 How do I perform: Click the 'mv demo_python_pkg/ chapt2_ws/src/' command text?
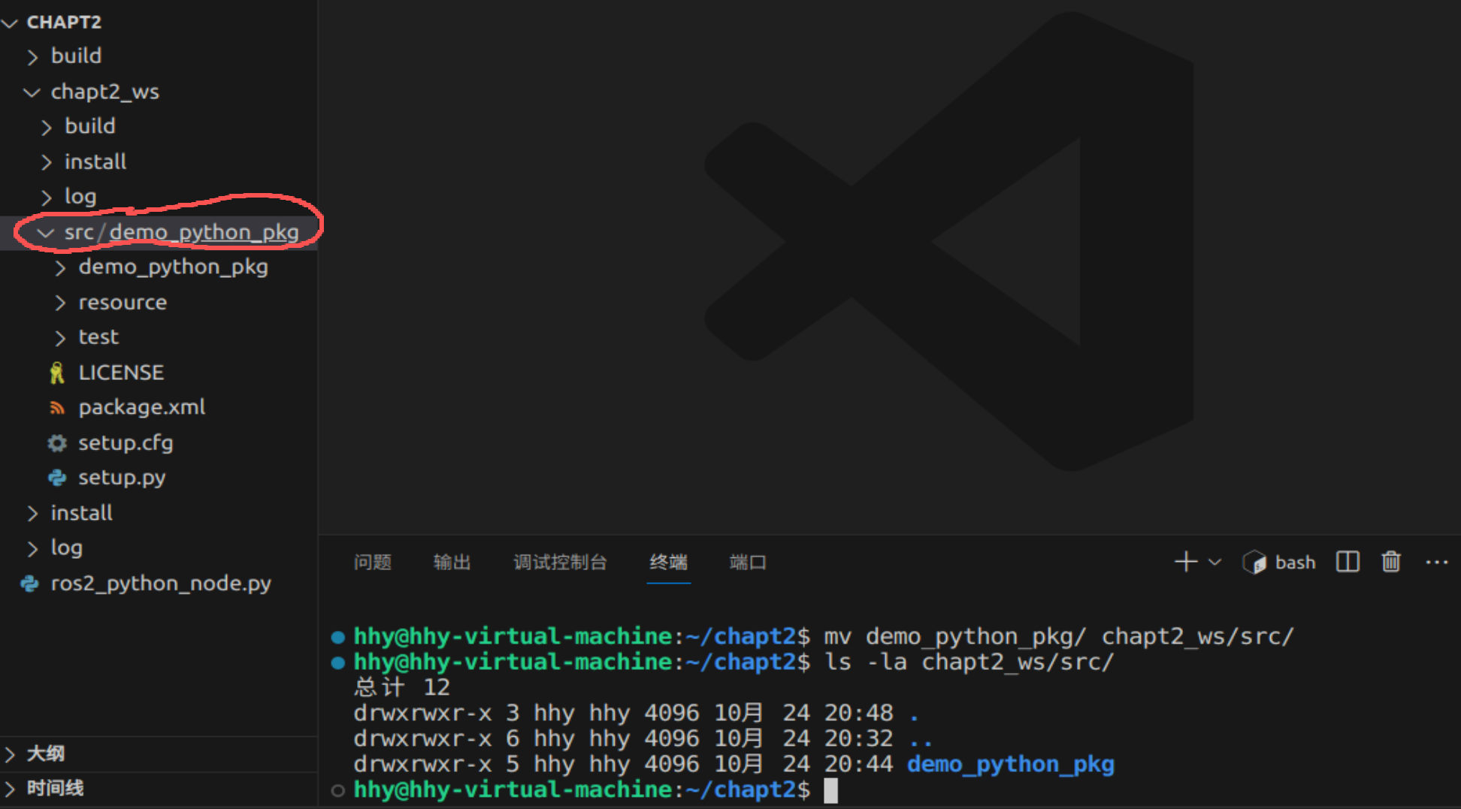point(1059,636)
